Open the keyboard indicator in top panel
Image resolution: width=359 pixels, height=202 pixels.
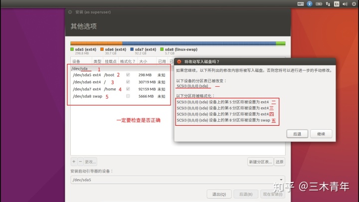coord(300,3)
